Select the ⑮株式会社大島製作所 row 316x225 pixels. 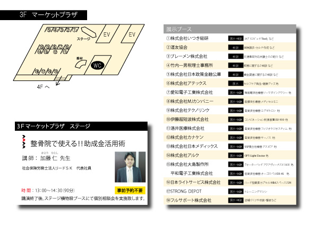click(x=230, y=164)
